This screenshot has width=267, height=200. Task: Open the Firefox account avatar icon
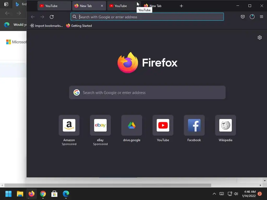pyautogui.click(x=252, y=17)
